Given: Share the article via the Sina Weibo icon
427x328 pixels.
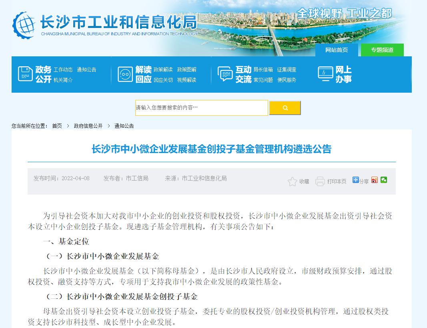Looking at the screenshot, I should click(x=374, y=180).
